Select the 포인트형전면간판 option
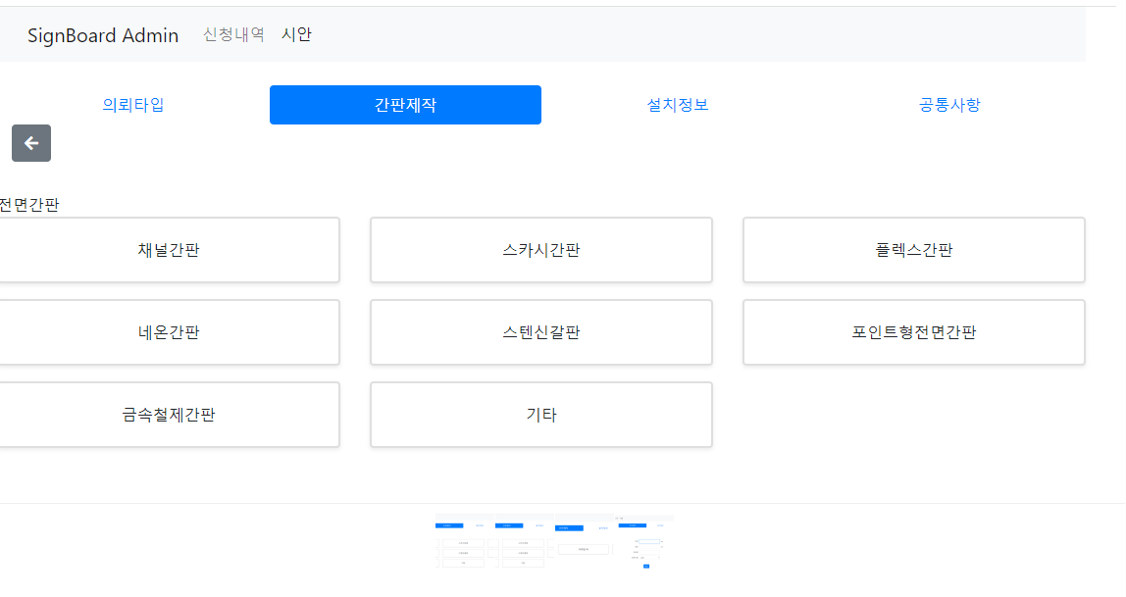Viewport: 1126px width, 597px height. click(913, 332)
